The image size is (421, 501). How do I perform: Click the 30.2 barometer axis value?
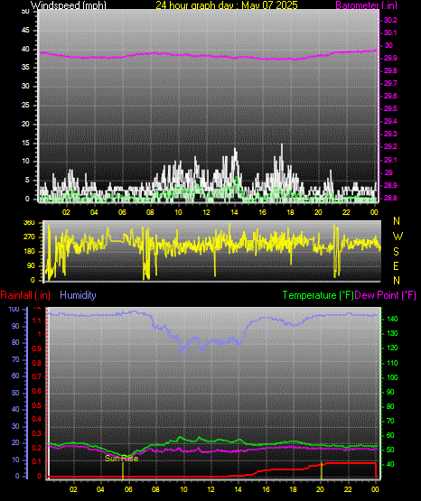point(390,20)
